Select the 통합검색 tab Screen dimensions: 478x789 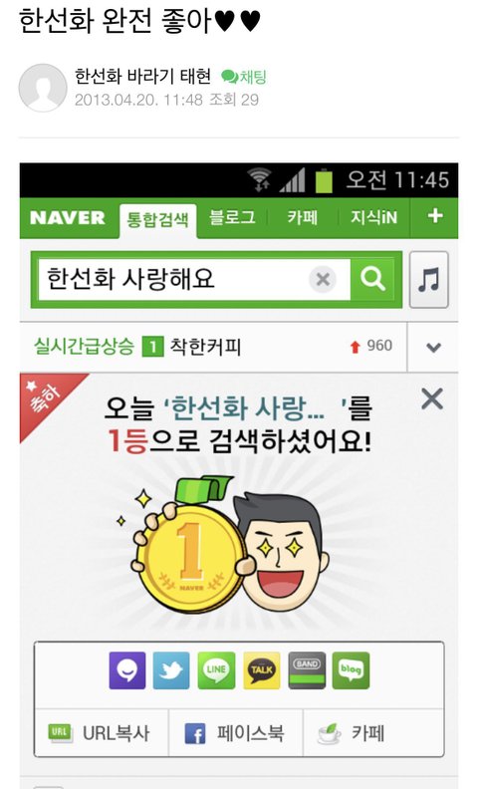pos(158,220)
